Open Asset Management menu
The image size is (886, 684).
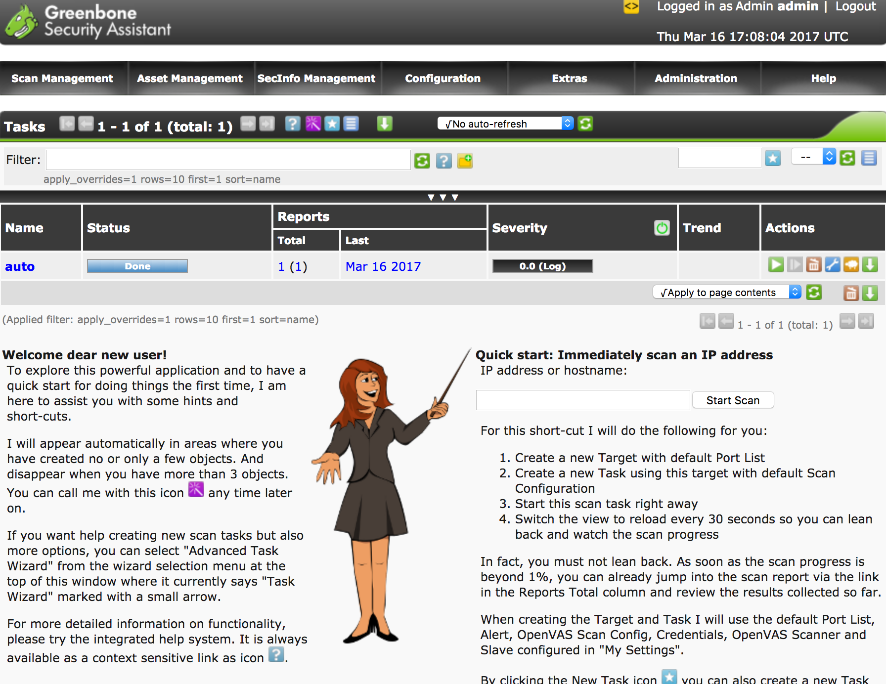pyautogui.click(x=190, y=78)
